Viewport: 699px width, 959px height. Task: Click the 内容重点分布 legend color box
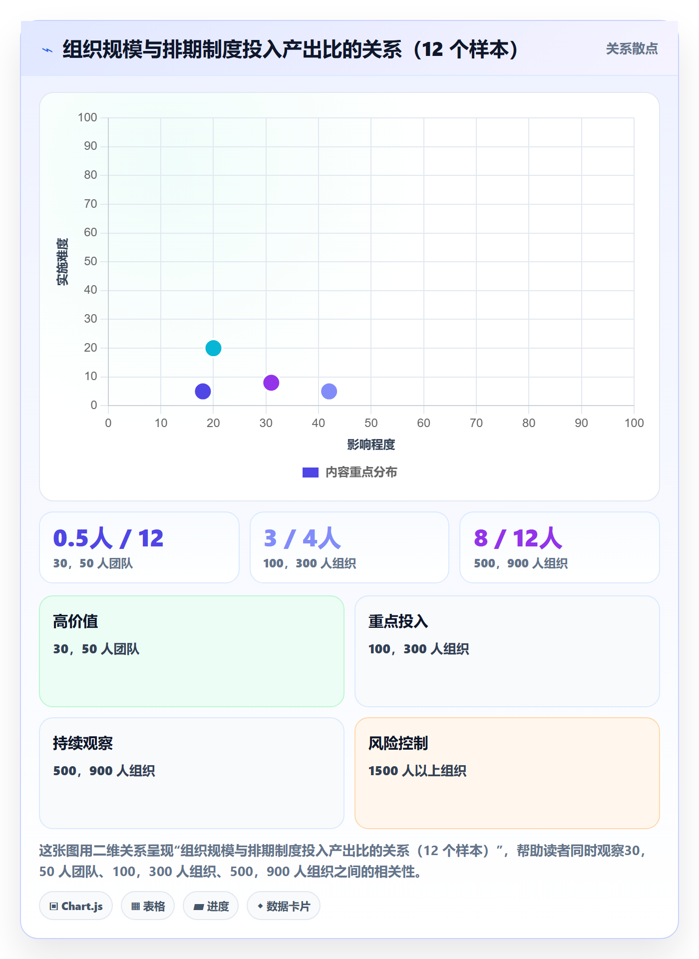pos(311,473)
